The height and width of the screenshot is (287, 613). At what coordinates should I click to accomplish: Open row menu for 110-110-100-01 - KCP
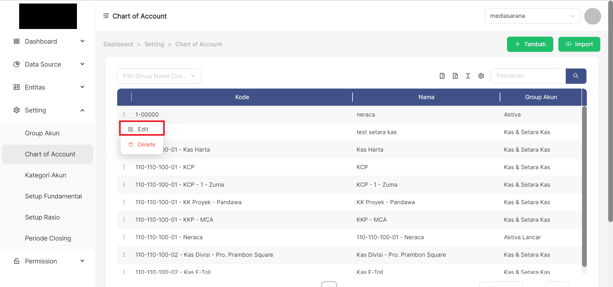(x=124, y=167)
